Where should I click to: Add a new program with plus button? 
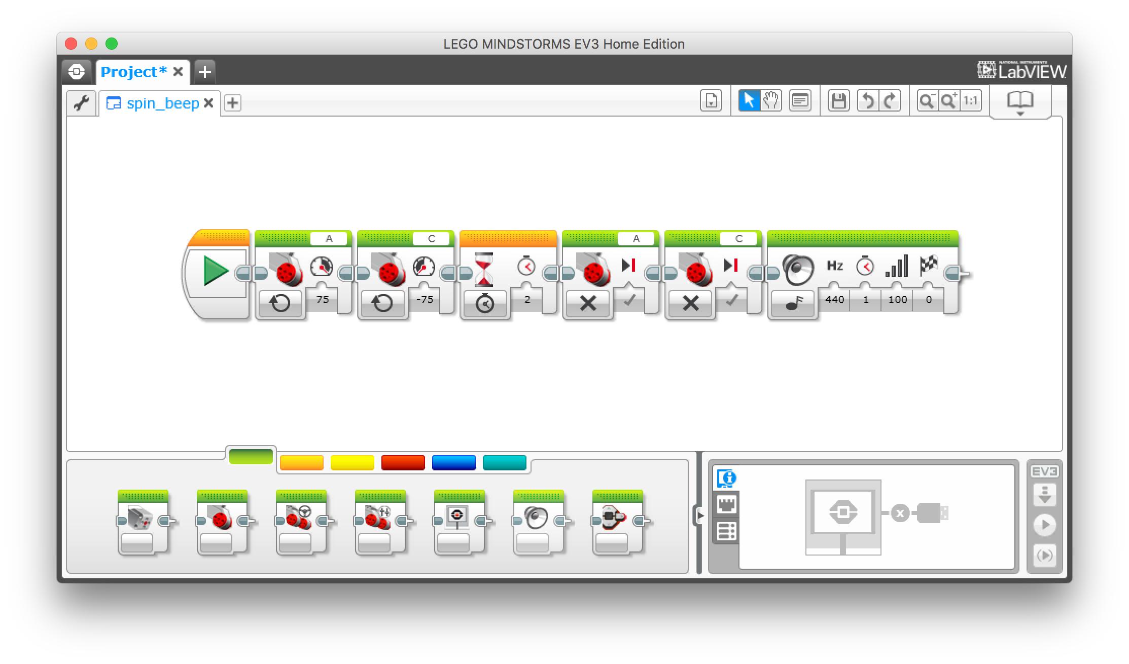click(233, 103)
